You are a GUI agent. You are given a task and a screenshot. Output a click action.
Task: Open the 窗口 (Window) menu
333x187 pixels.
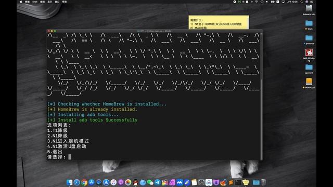pyautogui.click(x=57, y=2)
